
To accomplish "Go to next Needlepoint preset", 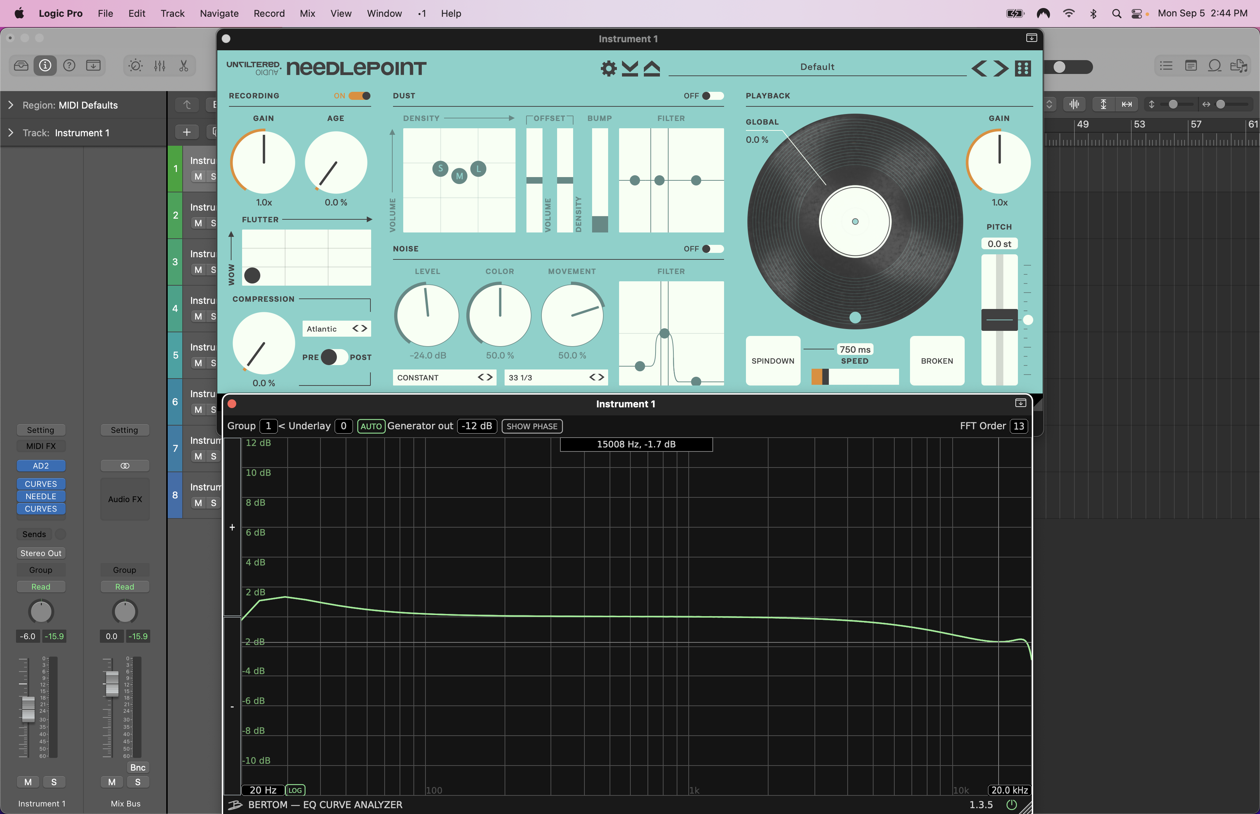I will click(1000, 68).
